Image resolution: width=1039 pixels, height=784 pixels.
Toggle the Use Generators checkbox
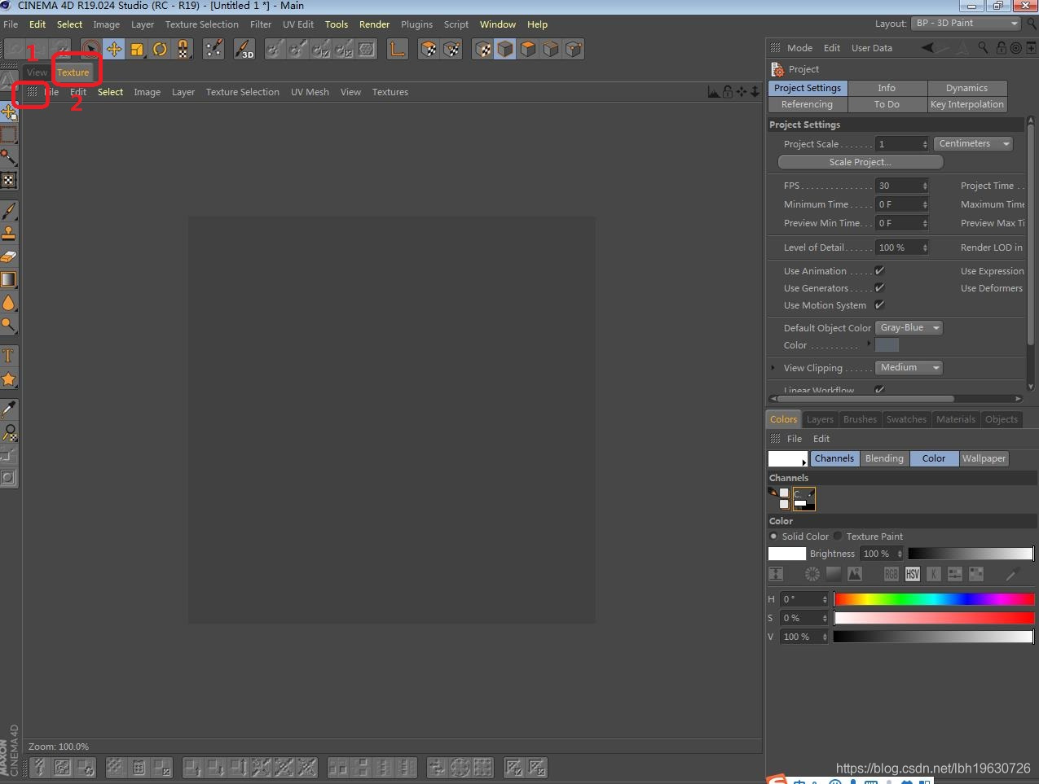coord(879,287)
